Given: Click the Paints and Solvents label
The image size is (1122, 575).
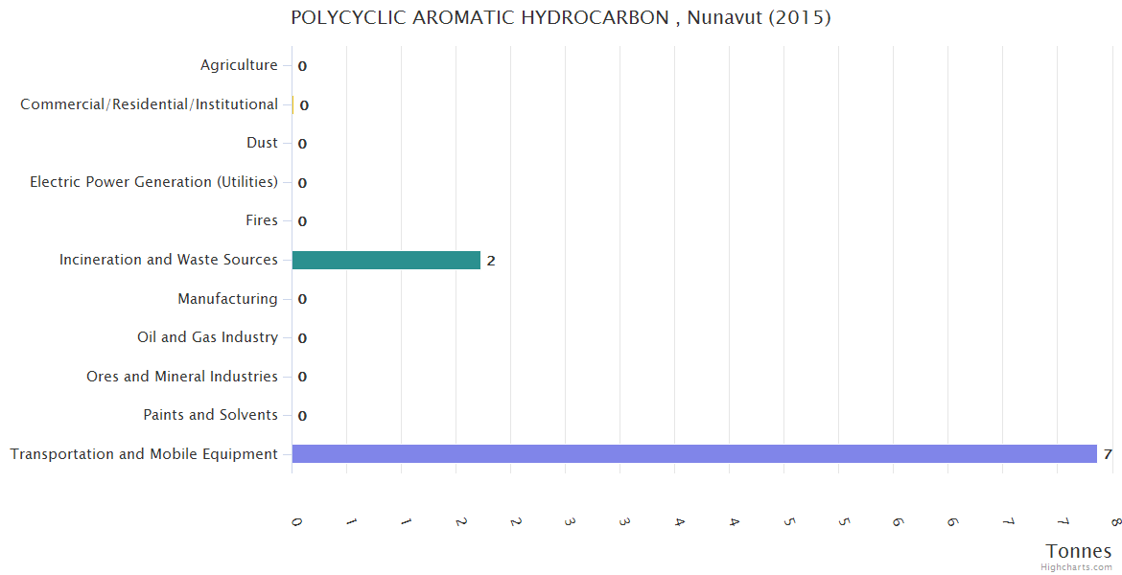Looking at the screenshot, I should 210,415.
